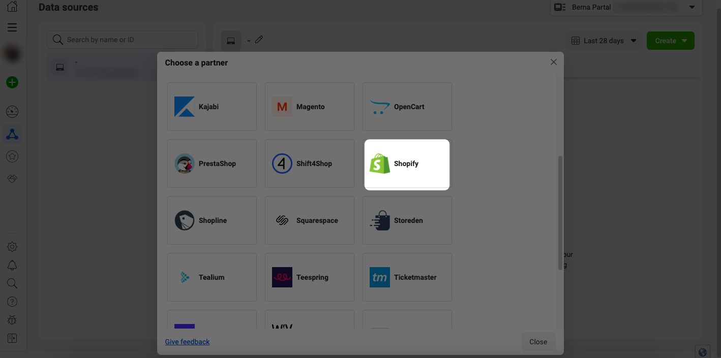This screenshot has height=358, width=721.
Task: Open the handshake partner integrations icon
Action: click(12, 179)
